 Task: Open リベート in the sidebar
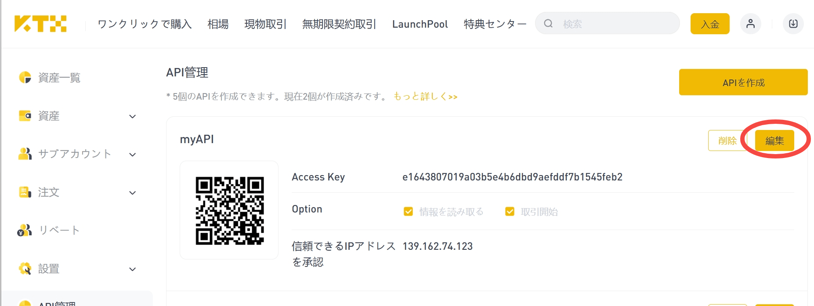pos(59,230)
